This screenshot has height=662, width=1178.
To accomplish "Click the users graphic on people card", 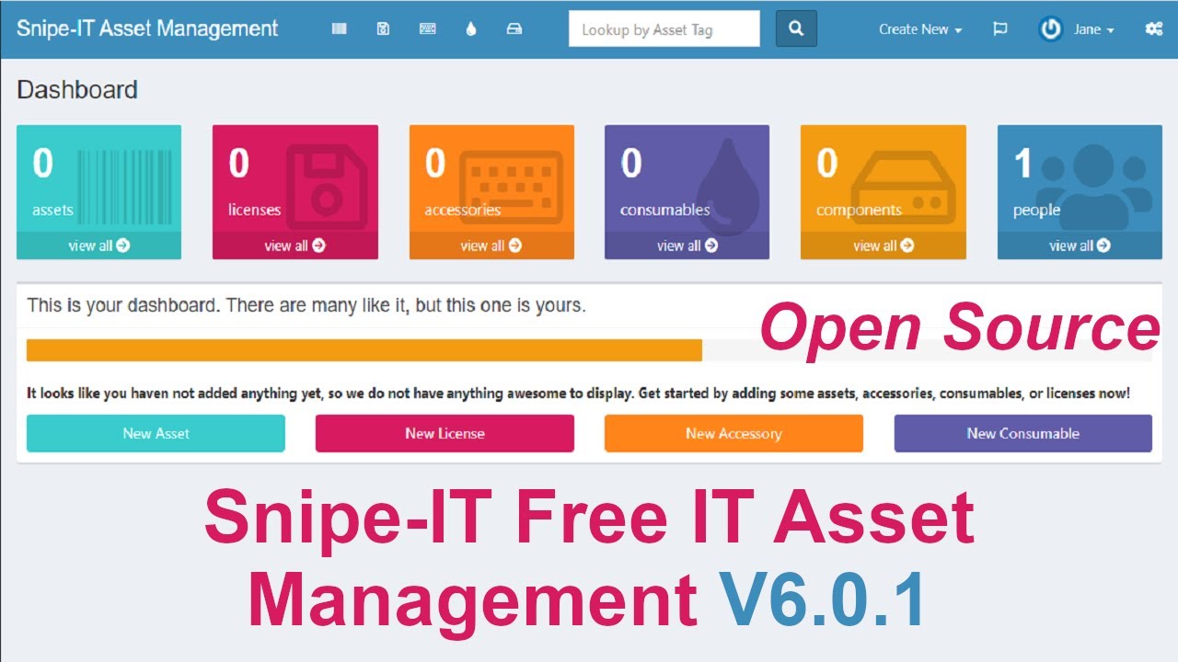I will pyautogui.click(x=1095, y=187).
